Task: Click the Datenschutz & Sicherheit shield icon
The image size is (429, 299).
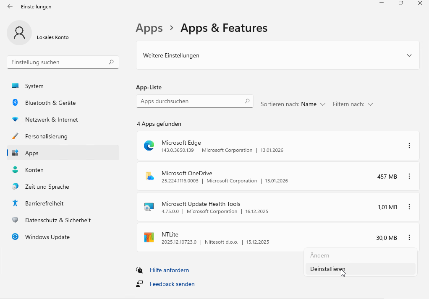Action: pyautogui.click(x=15, y=220)
